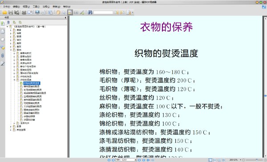
Task: Click the previous view back arrow
Action: 148,160
